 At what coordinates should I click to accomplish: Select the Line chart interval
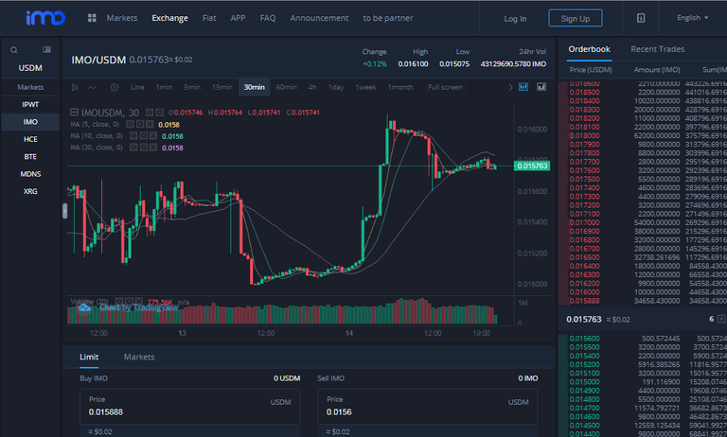pos(137,87)
